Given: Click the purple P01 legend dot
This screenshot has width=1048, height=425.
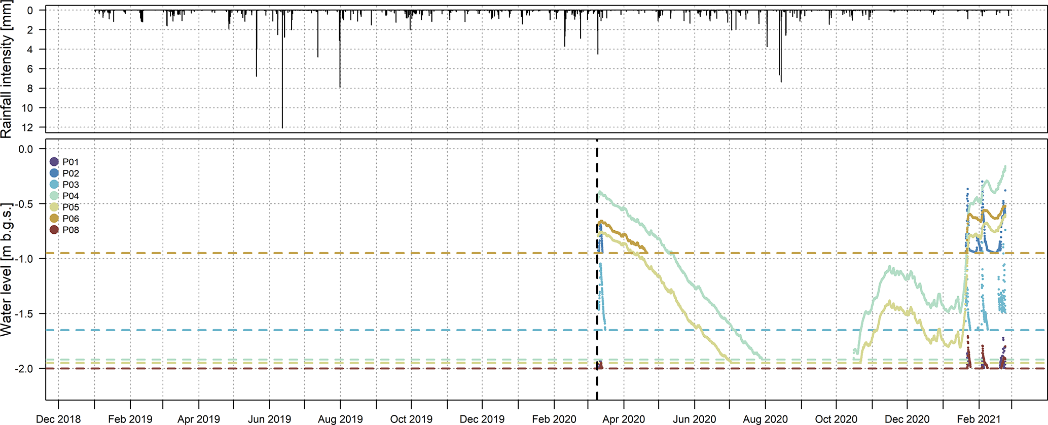Looking at the screenshot, I should click(54, 162).
